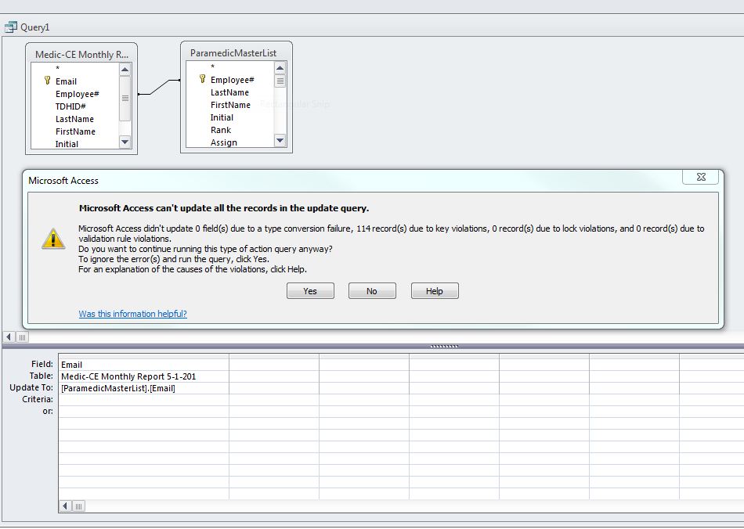Click the bold dialog heading about update query

pos(224,208)
